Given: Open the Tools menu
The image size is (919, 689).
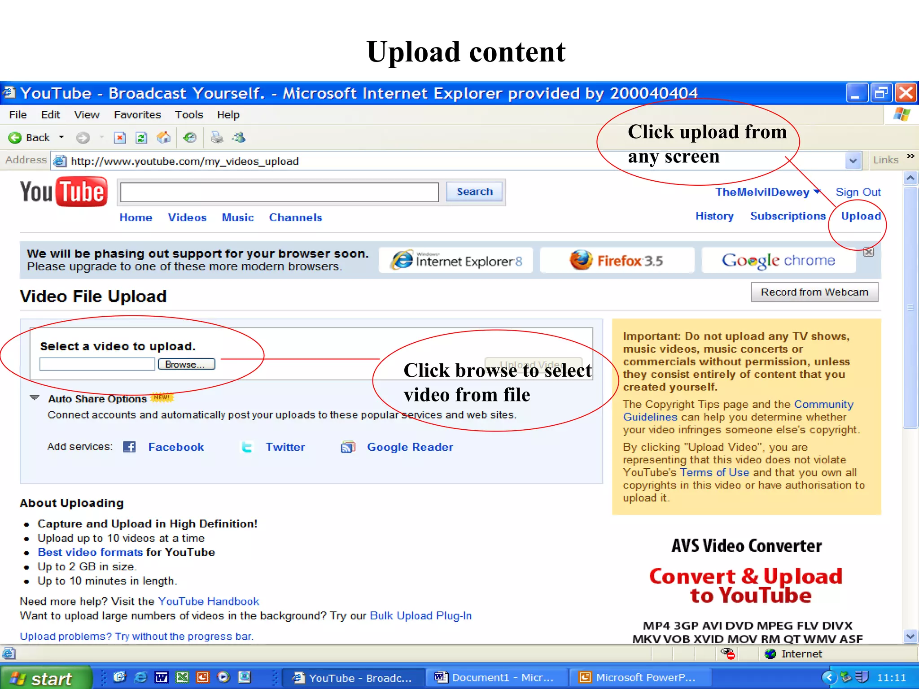Looking at the screenshot, I should [189, 115].
